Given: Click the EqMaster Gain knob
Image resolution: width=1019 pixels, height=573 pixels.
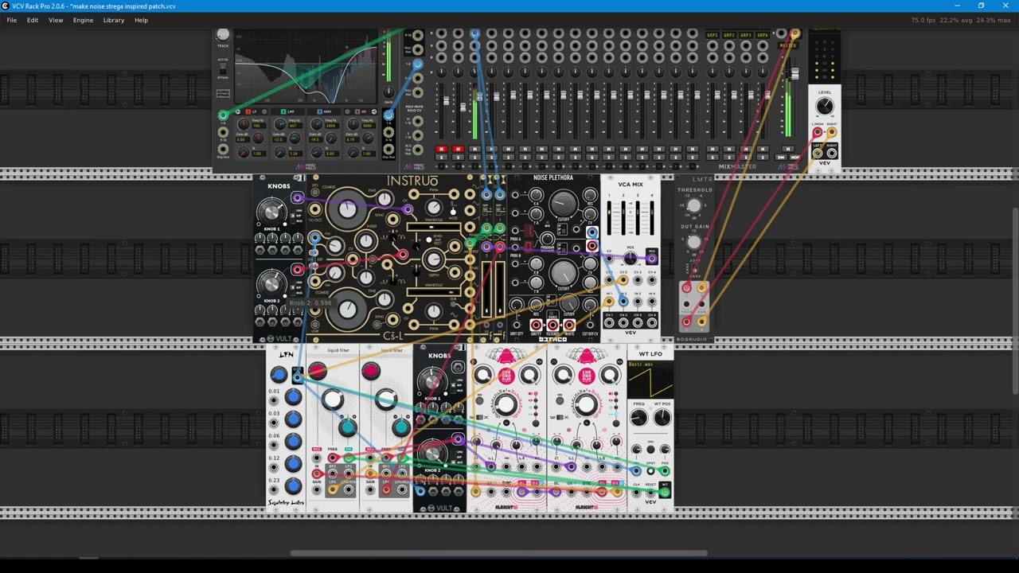Looking at the screenshot, I should tap(388, 92).
